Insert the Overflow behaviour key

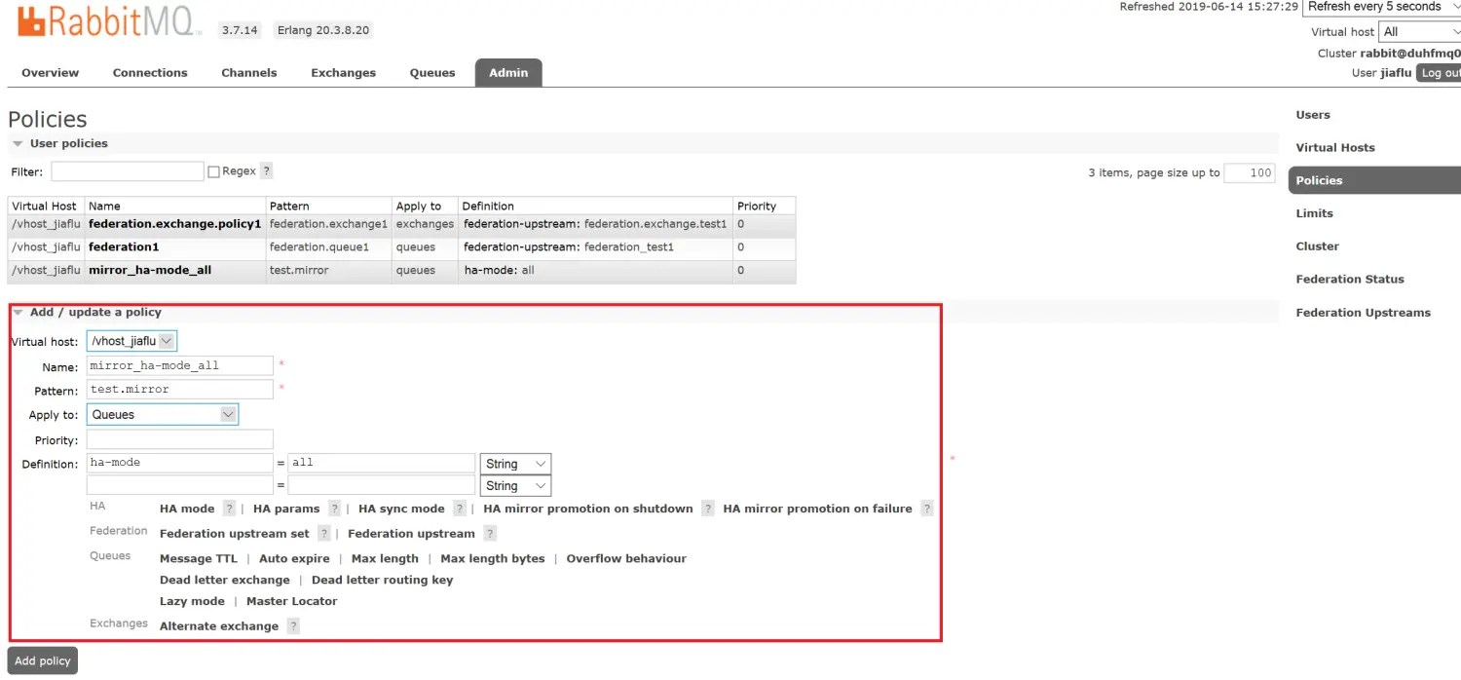626,559
